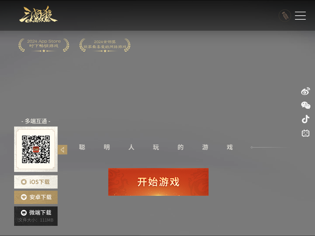Click the Apple icon on iOS下载
Viewport: 315px width, 236px height.
(24, 182)
